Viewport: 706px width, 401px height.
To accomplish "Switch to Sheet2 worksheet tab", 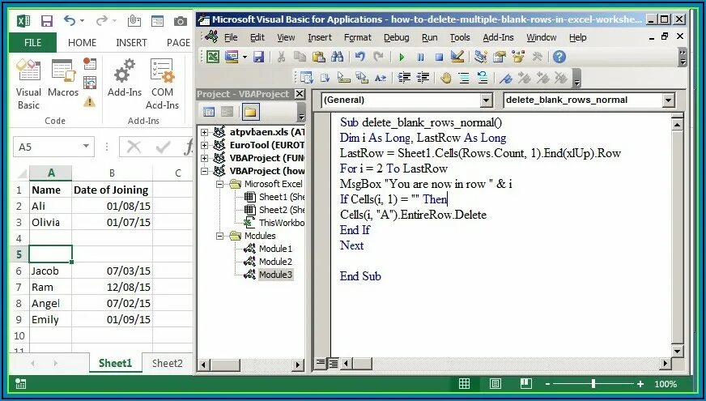I will pyautogui.click(x=167, y=363).
